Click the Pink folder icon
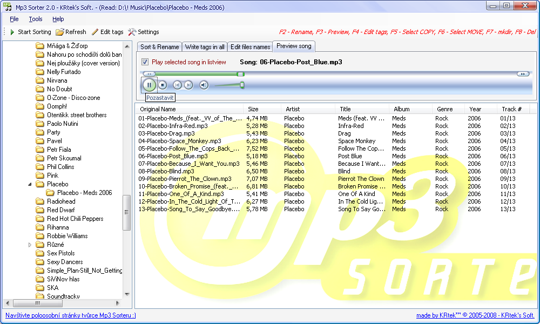This screenshot has width=540, height=324. (40, 175)
